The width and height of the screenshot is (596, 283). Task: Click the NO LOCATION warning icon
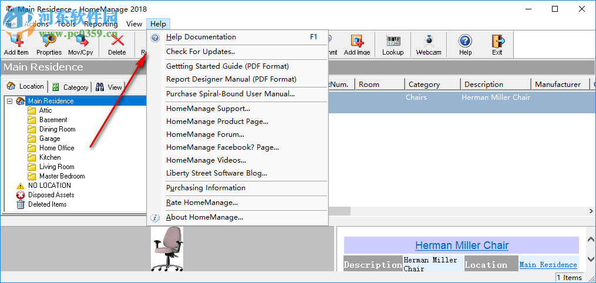pyautogui.click(x=21, y=186)
